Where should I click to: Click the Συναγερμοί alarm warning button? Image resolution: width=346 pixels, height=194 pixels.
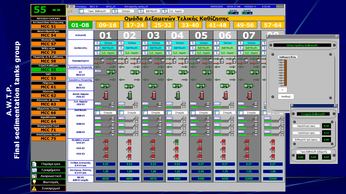[48, 188]
